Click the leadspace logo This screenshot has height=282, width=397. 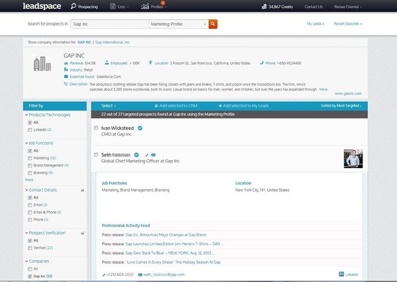click(42, 6)
